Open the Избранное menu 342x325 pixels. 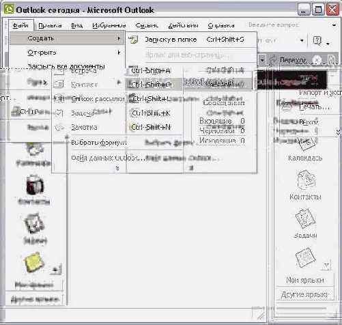tap(109, 25)
